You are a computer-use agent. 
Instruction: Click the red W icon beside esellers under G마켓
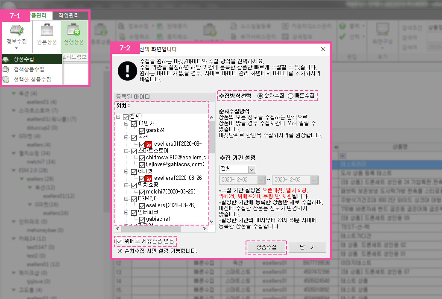(x=149, y=179)
